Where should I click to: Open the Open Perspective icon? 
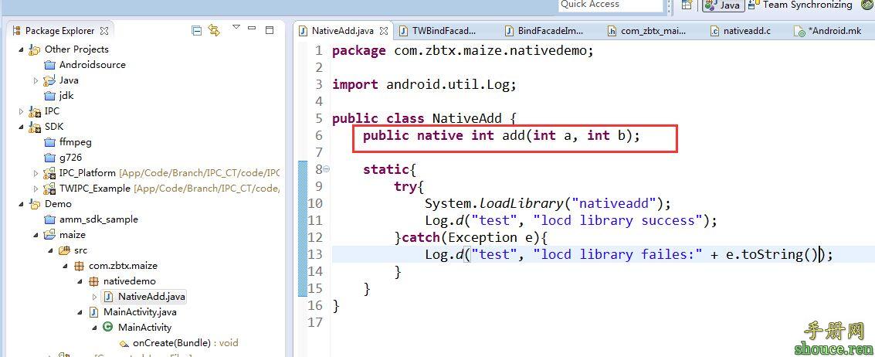tap(687, 5)
